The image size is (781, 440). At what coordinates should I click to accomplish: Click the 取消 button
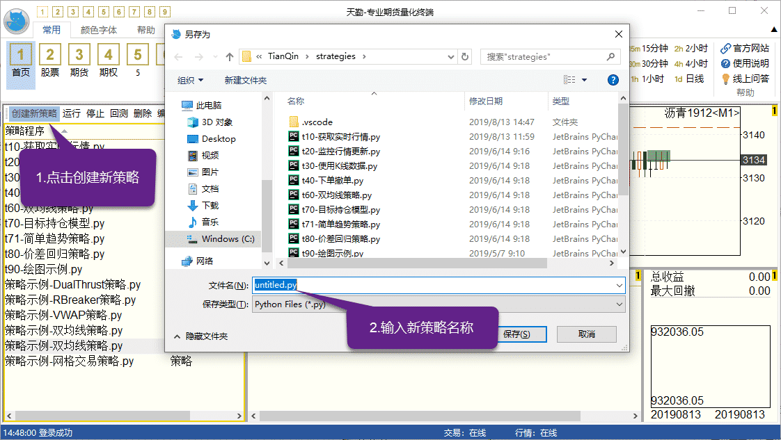[x=586, y=334]
